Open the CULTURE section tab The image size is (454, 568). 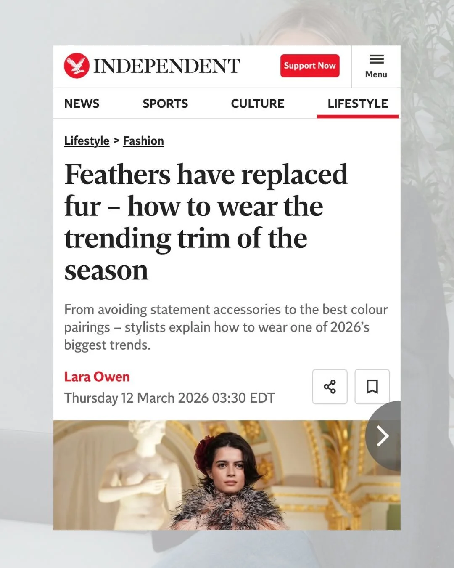pyautogui.click(x=258, y=104)
